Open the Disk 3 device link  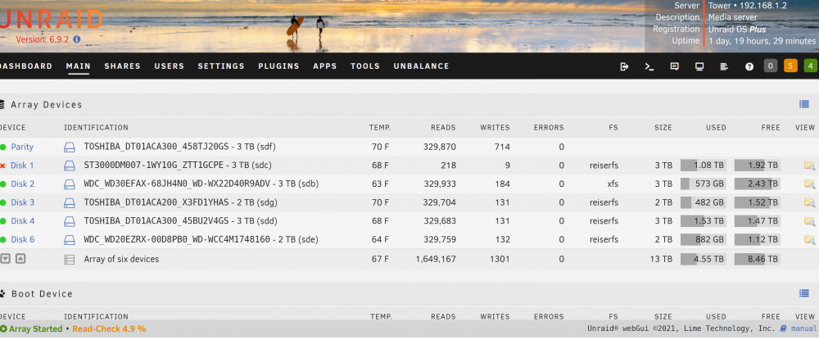point(22,202)
